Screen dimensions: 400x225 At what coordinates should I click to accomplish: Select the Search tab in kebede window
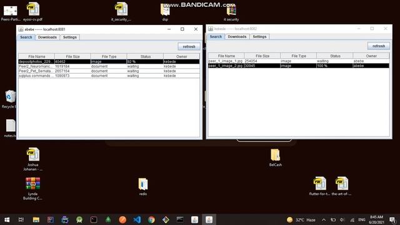[x=216, y=37]
